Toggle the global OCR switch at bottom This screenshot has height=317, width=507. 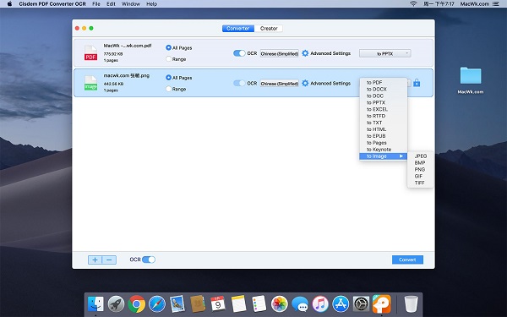(x=149, y=260)
